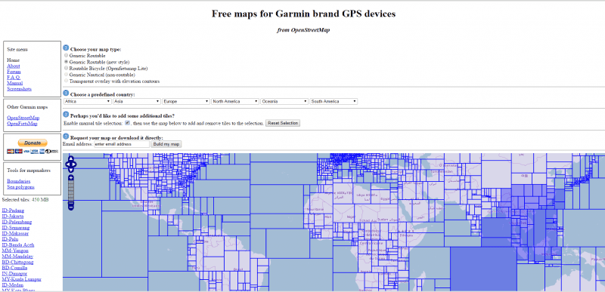
Task: Click the help icon beside Choose your map type
Action: [66, 48]
